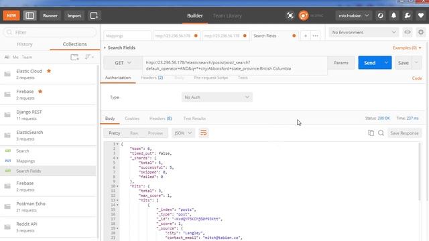Collapse the Search Fields title expander

[105, 48]
